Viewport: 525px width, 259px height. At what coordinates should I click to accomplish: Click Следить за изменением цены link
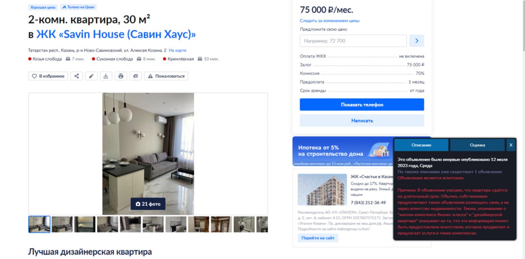coord(330,20)
